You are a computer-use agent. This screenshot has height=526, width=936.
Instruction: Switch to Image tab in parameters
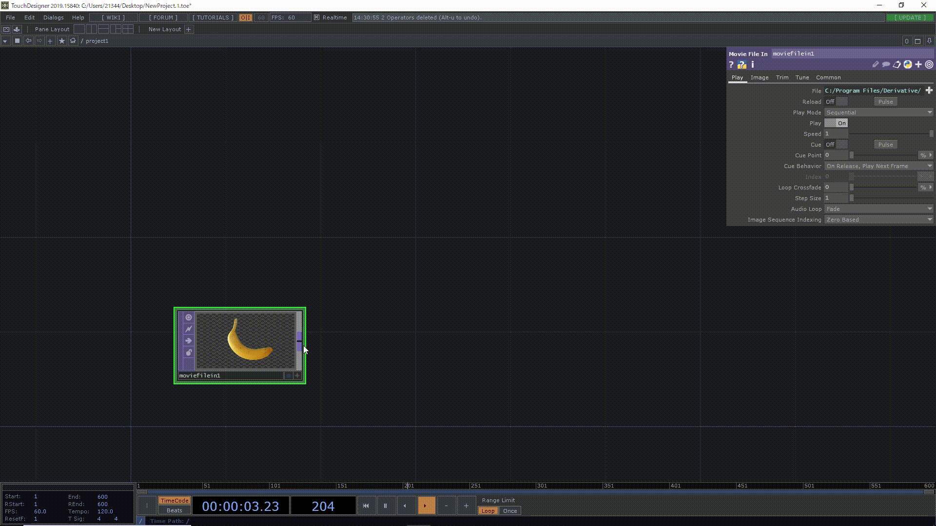click(x=759, y=77)
